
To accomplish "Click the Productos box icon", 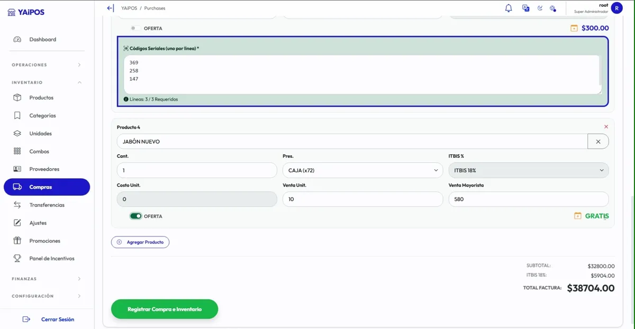I will tap(17, 97).
